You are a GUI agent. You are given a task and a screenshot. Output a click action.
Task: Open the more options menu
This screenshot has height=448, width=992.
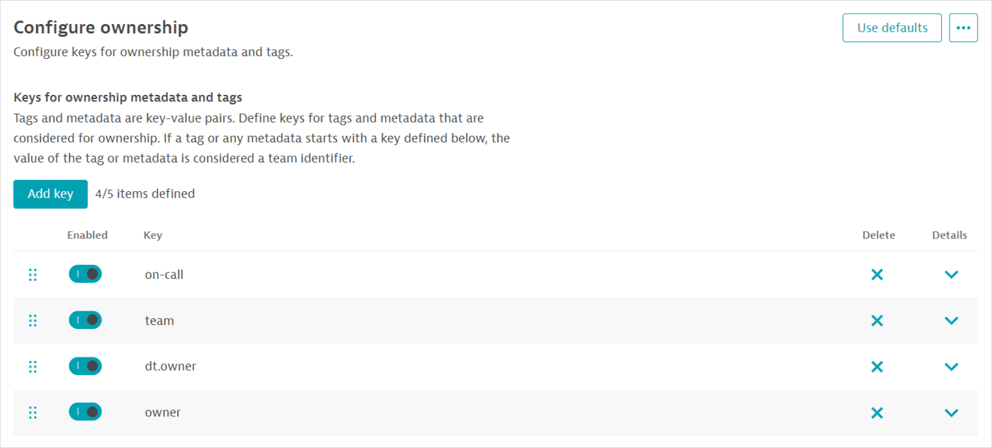[963, 28]
